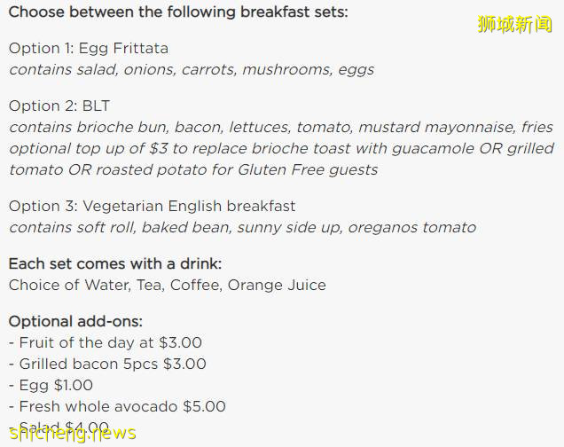Image resolution: width=564 pixels, height=447 pixels.
Task: Click the Water, Tea, Coffee, Orange Juice line
Action: pos(167,285)
